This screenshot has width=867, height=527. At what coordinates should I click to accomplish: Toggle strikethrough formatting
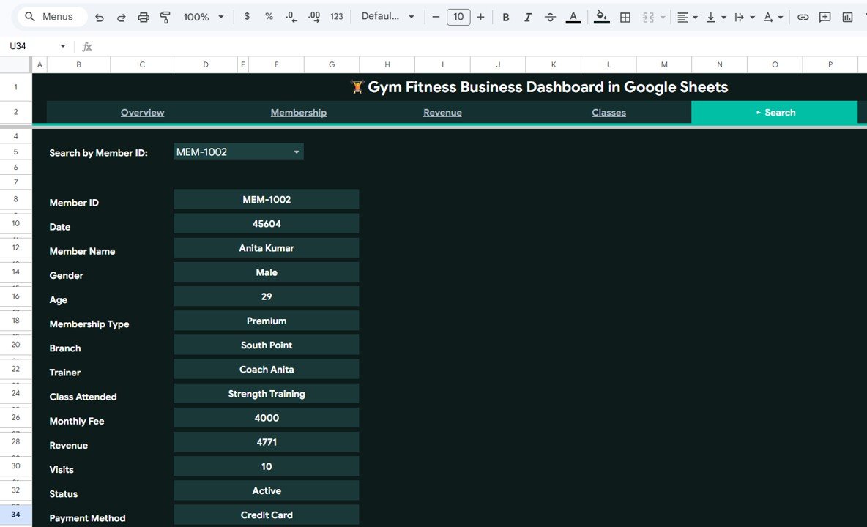(x=550, y=16)
